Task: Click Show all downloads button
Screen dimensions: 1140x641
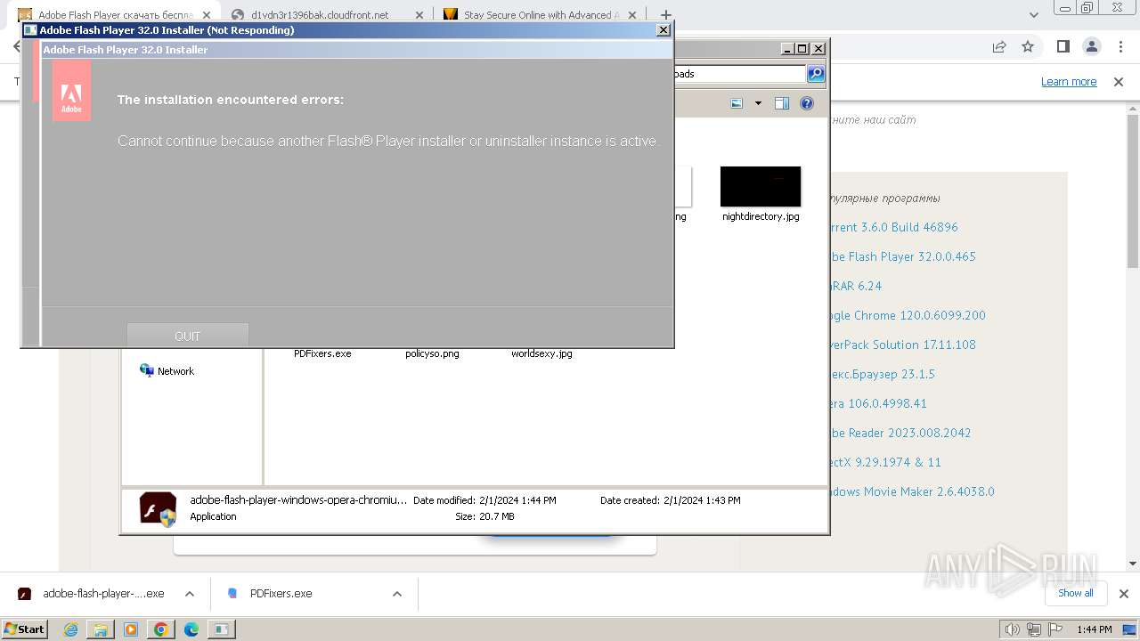Action: 1076,593
